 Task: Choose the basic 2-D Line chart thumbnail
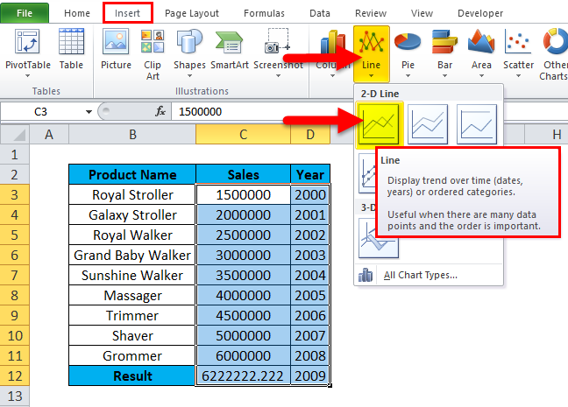click(379, 124)
